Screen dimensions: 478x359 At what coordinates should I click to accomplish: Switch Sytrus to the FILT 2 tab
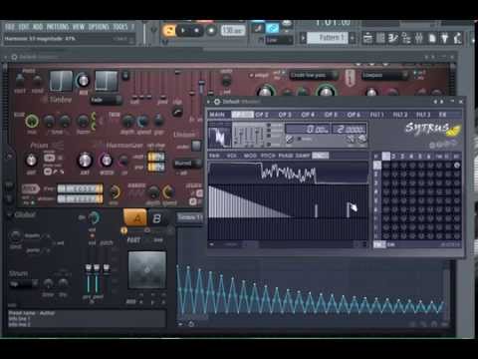coord(400,115)
